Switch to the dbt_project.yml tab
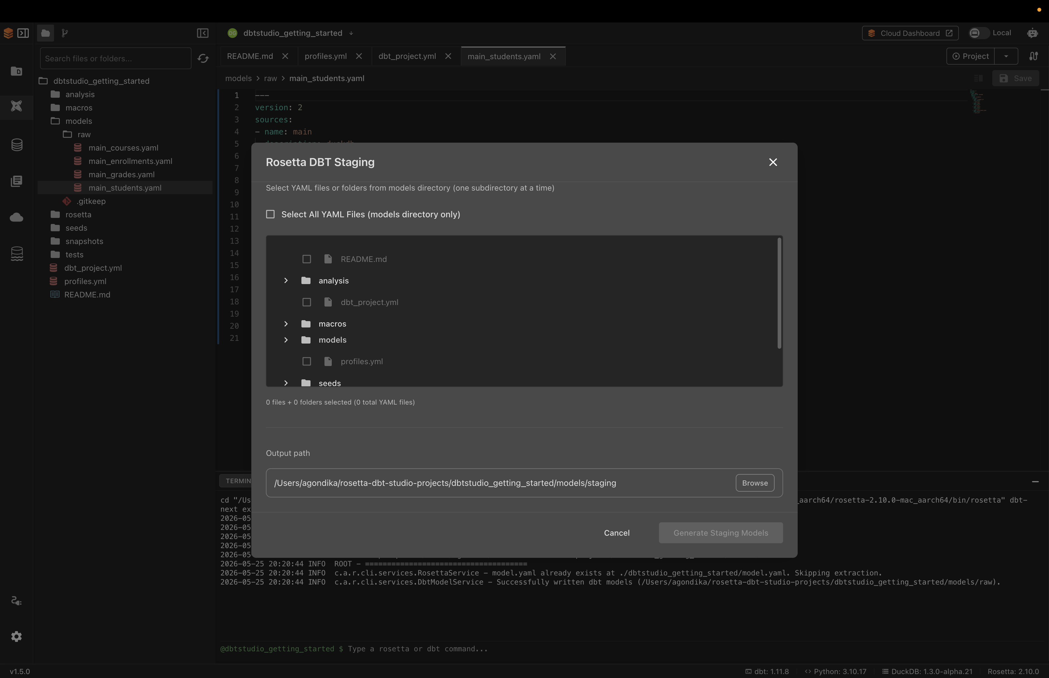The image size is (1049, 678). tap(407, 56)
